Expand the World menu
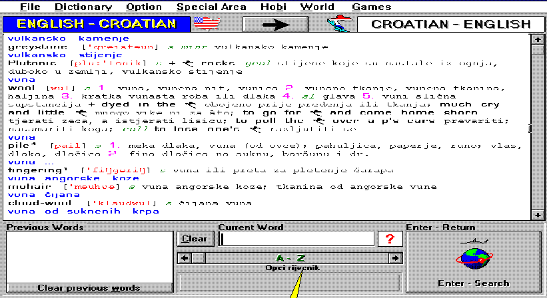The height and width of the screenshot is (298, 547). click(317, 7)
